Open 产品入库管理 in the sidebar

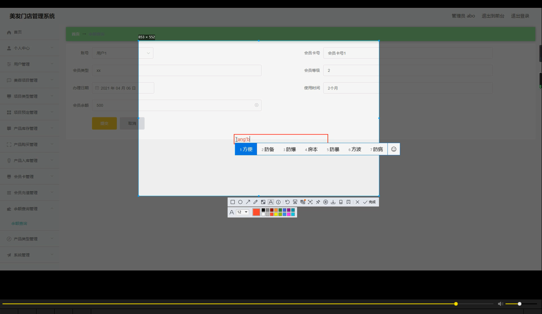coord(30,161)
